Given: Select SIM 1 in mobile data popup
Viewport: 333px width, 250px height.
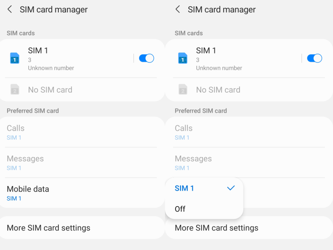Looking at the screenshot, I should point(204,188).
